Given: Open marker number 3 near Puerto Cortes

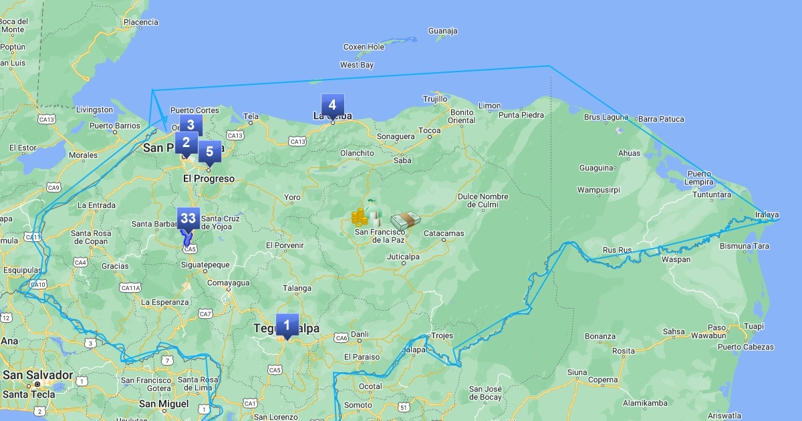Looking at the screenshot, I should pyautogui.click(x=190, y=125).
